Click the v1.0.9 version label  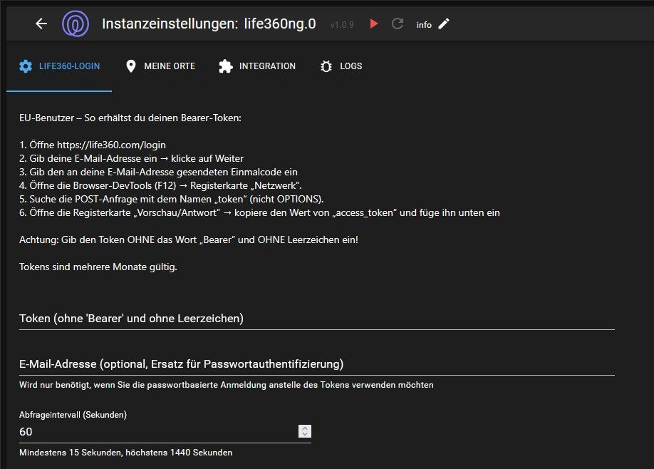coord(343,24)
